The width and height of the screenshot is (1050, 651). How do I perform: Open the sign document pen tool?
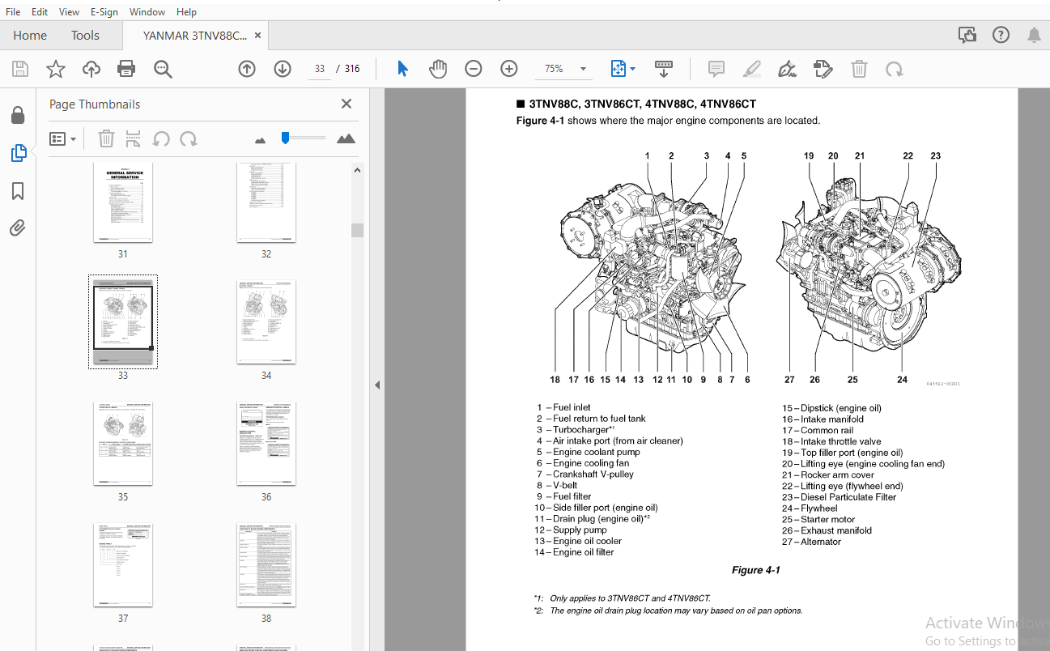coord(787,69)
